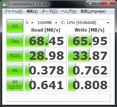Start the 4K benchmark test
Screen dimensions: 117x107
15,70
